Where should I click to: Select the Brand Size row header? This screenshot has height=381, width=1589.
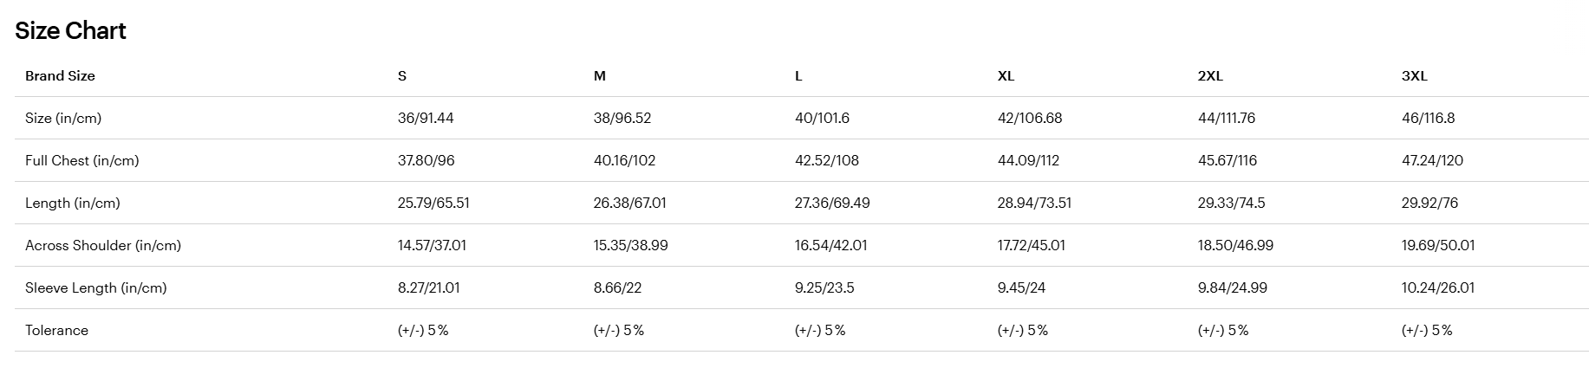coord(60,75)
